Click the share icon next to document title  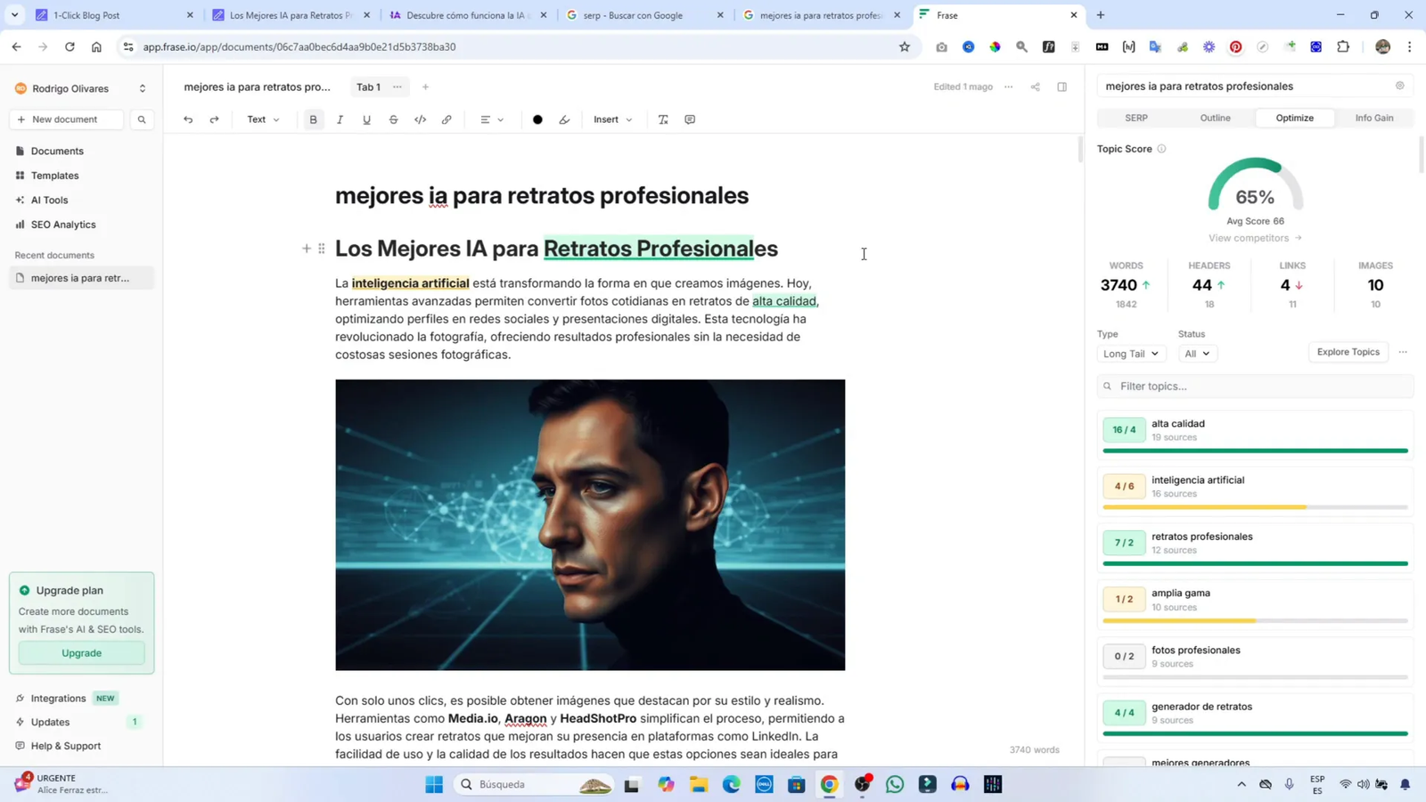[1036, 86]
